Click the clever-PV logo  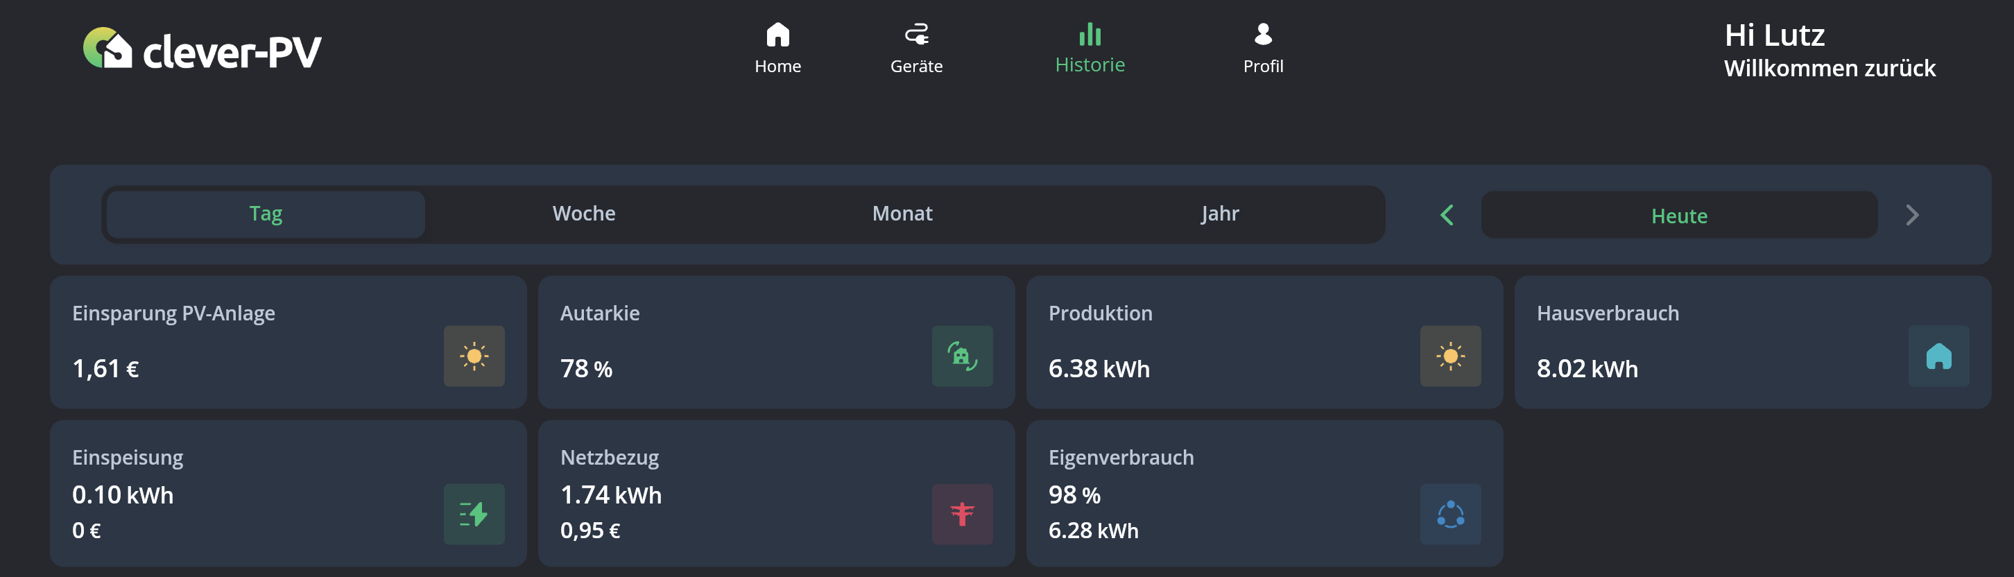click(x=202, y=49)
